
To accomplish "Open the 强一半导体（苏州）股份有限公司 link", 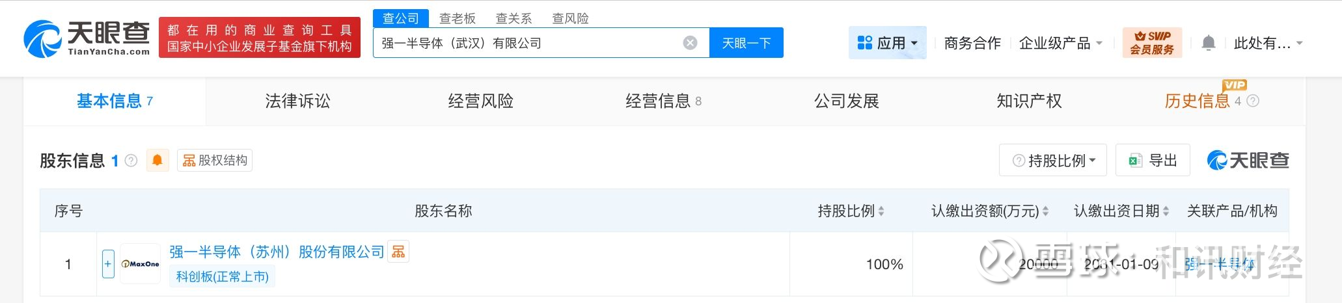I will point(277,252).
